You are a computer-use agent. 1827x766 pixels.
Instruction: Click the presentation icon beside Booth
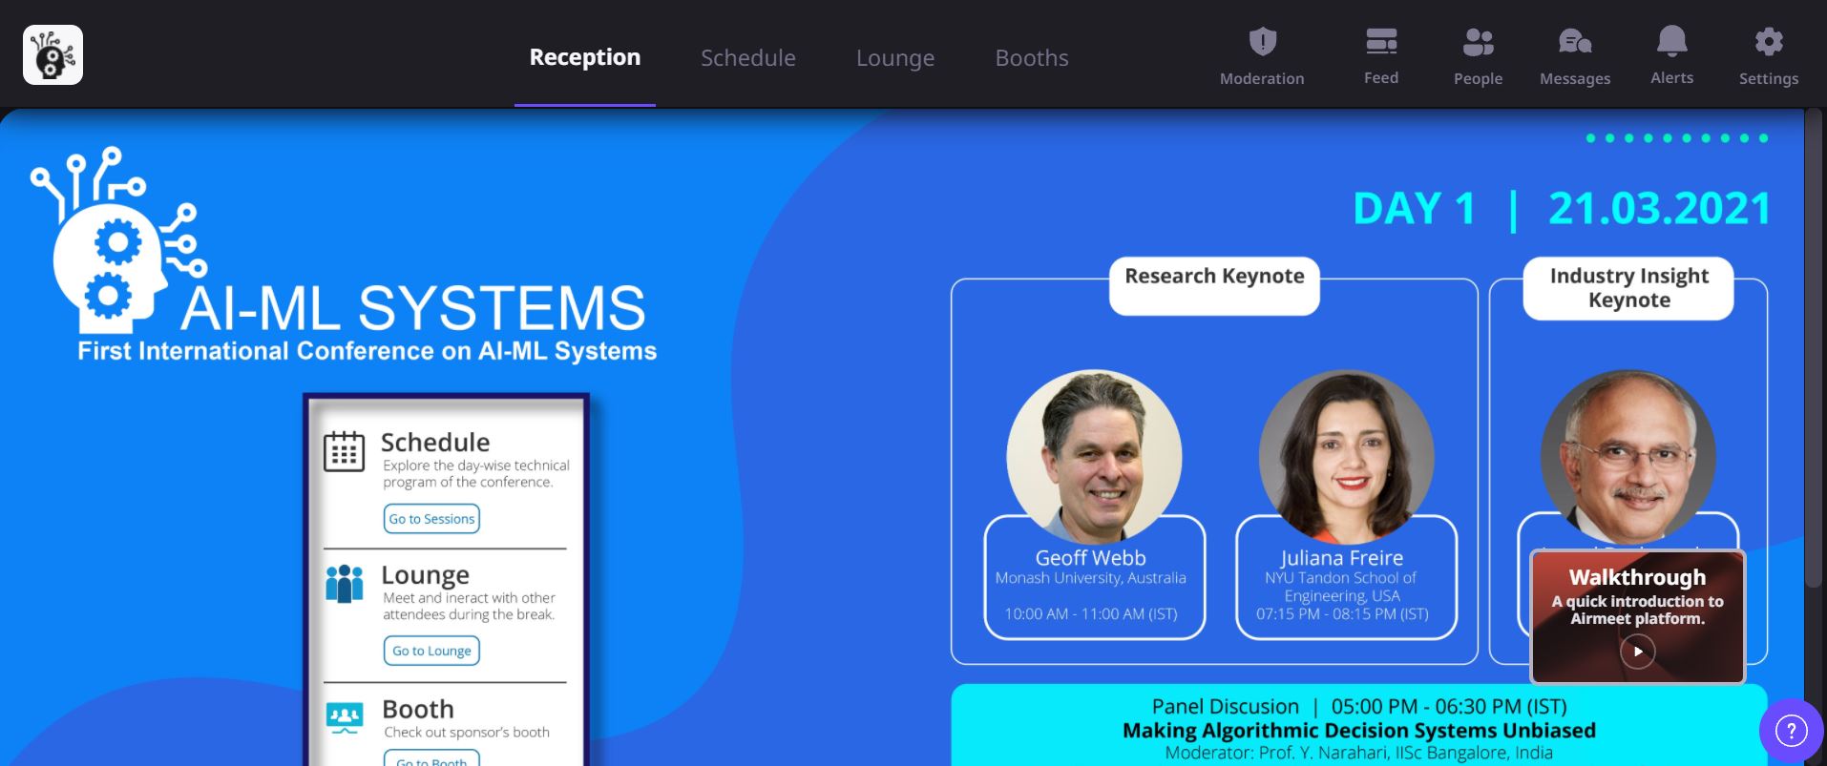(344, 716)
